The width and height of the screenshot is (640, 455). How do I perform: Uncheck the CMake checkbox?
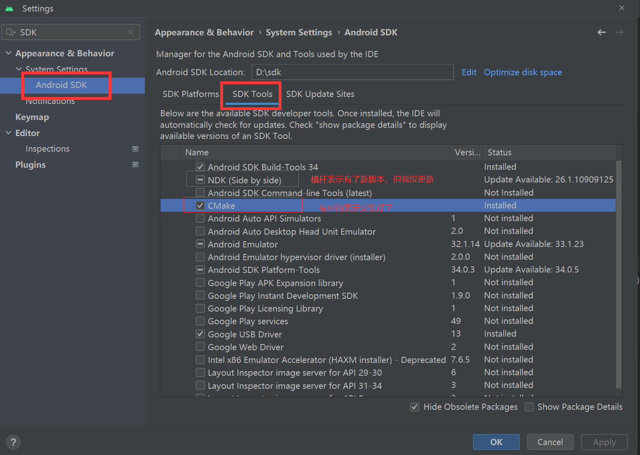[x=200, y=206]
